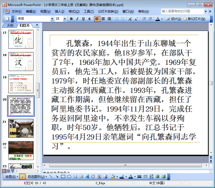The width and height of the screenshot is (215, 188).
Task: Close the slides/outline pane
Action: pos(37,25)
